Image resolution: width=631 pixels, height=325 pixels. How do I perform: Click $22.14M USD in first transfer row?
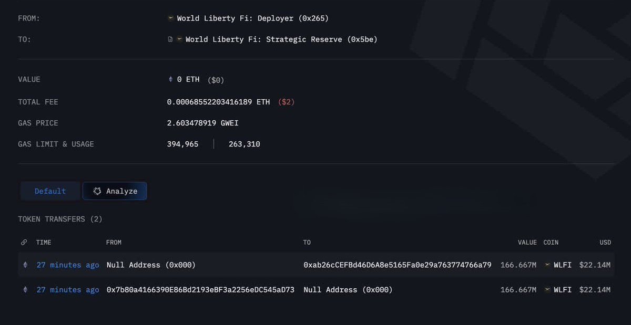[595, 265]
